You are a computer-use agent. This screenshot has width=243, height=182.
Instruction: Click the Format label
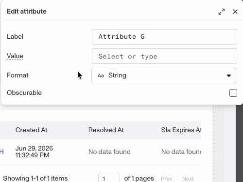click(x=17, y=75)
